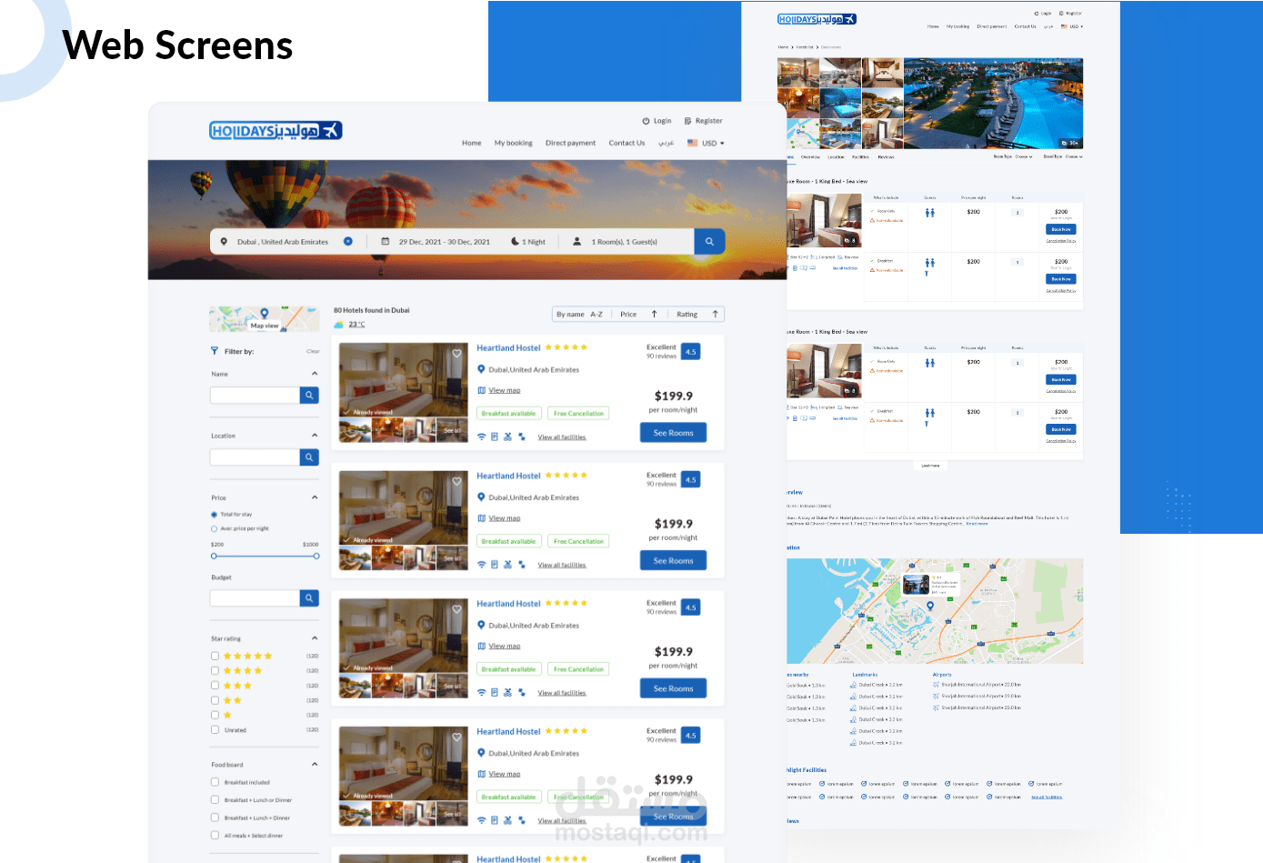Check the four-star rating checkbox

pyautogui.click(x=216, y=670)
